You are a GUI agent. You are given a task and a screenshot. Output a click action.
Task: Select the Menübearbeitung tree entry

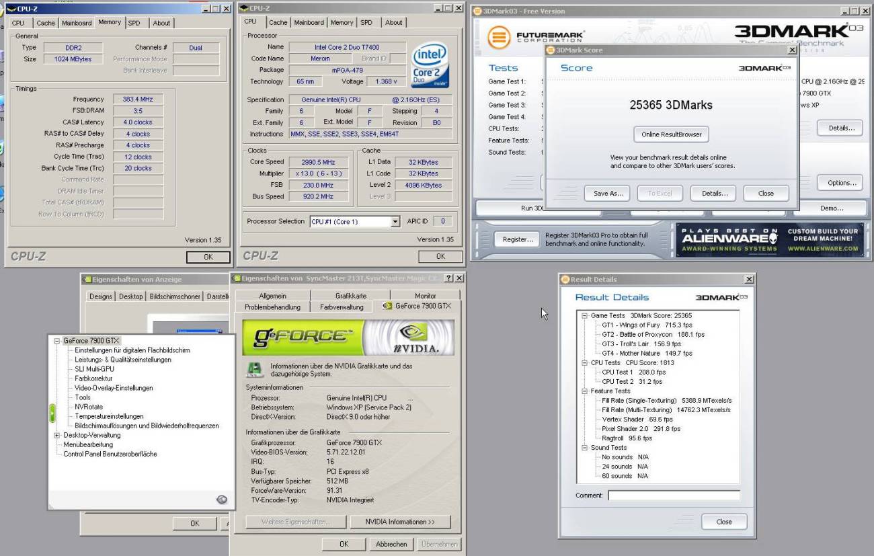tap(88, 444)
